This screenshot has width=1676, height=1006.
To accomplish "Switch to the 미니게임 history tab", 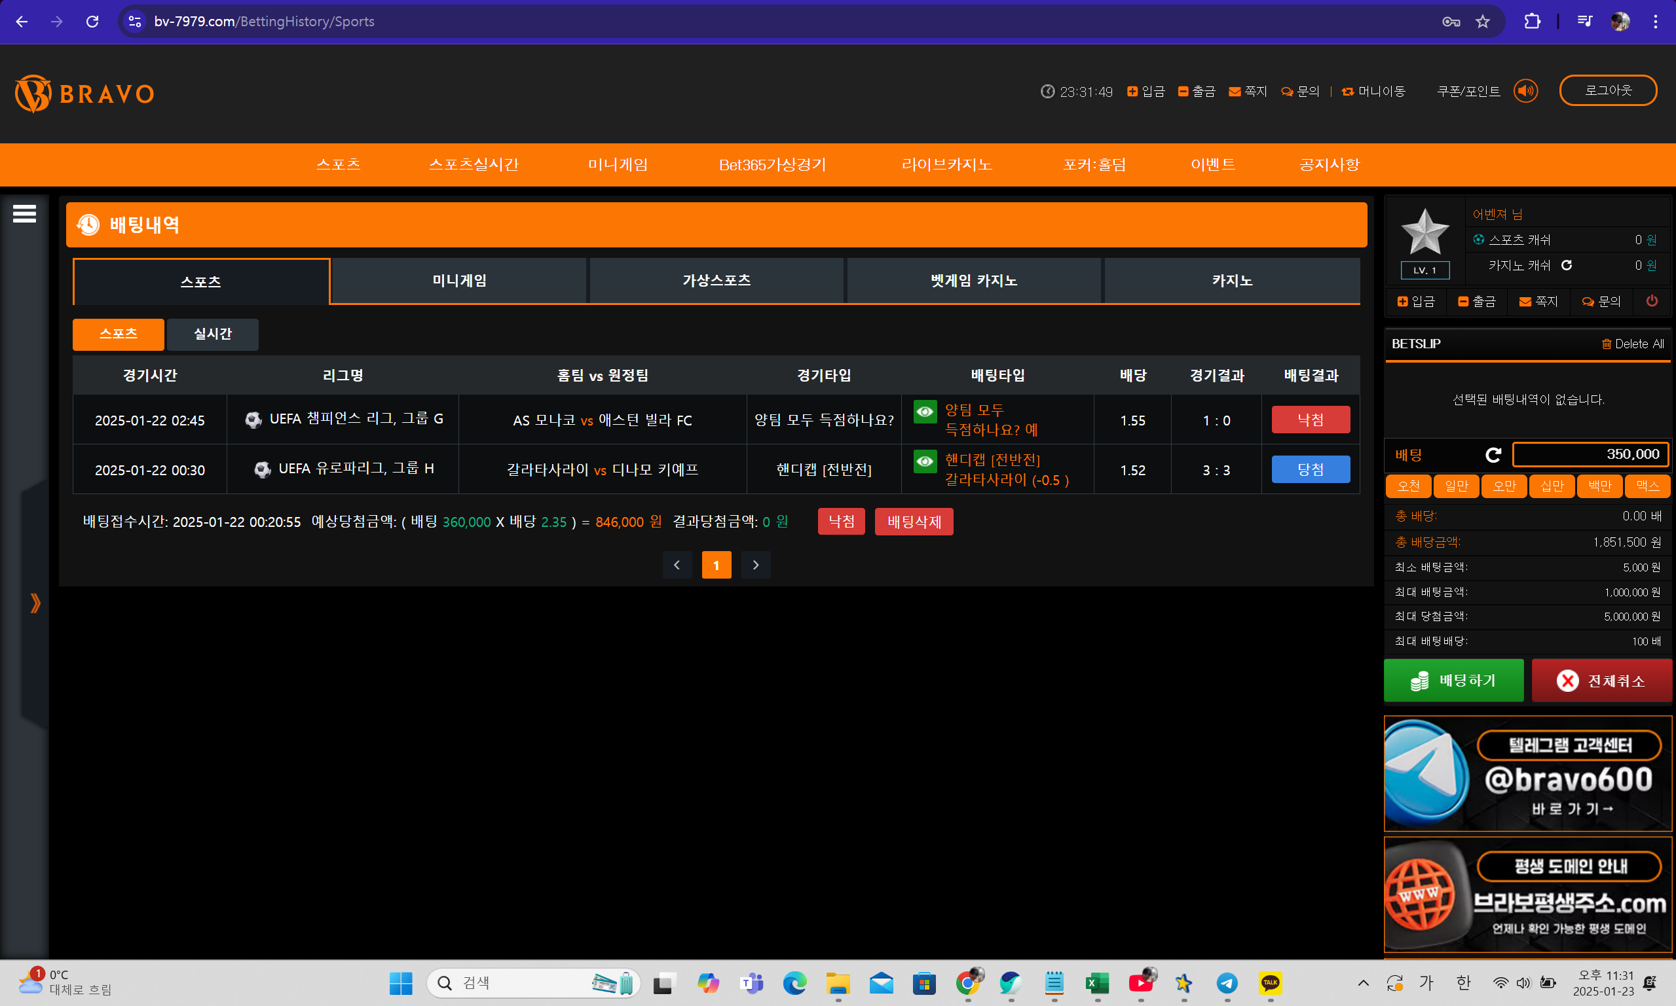I will click(459, 281).
